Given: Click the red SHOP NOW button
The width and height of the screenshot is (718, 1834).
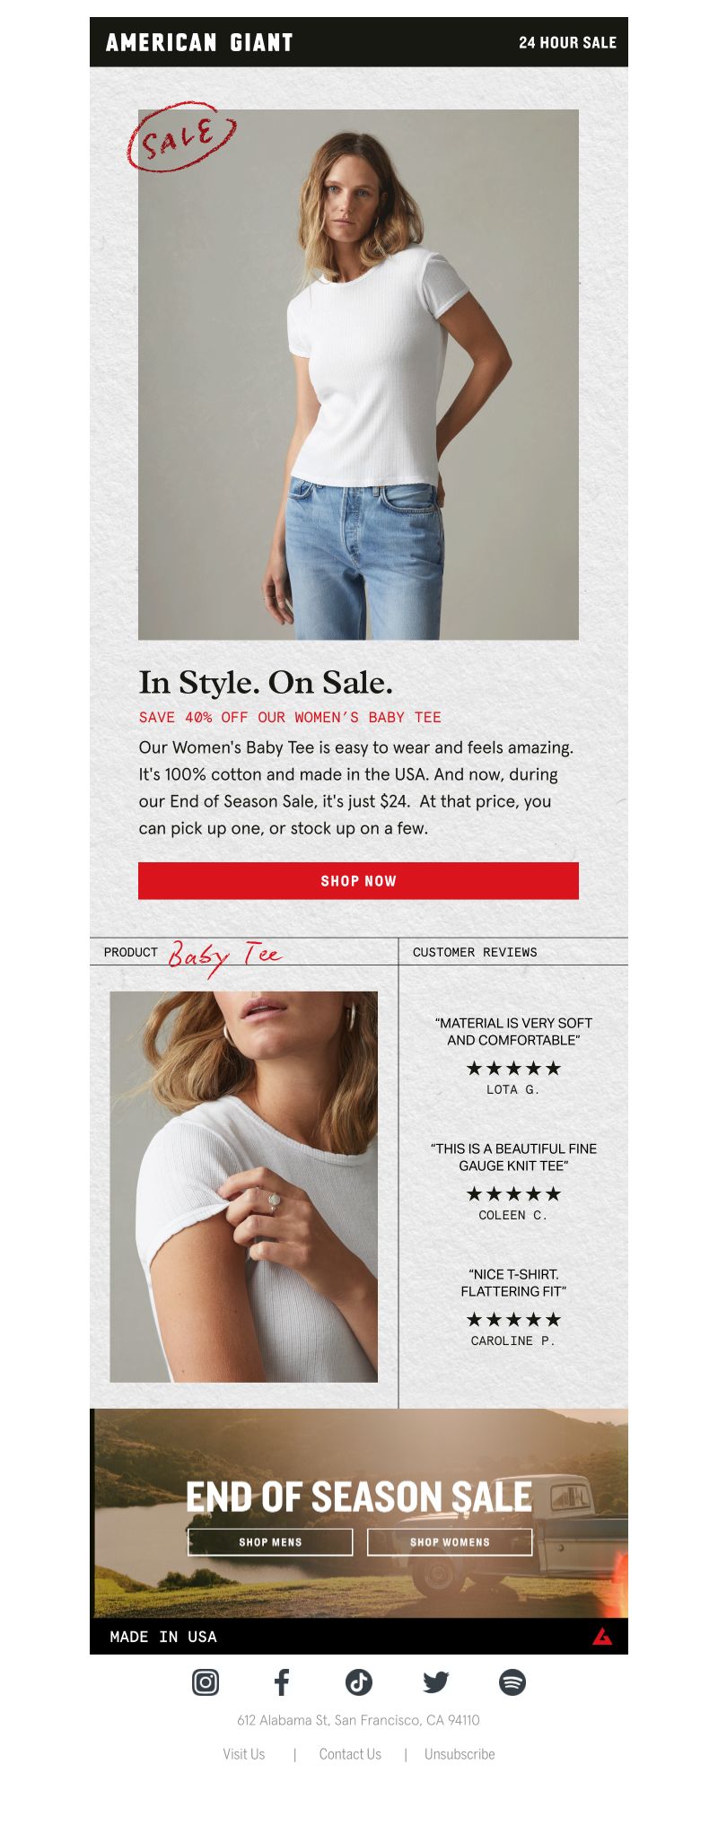Looking at the screenshot, I should pos(358,880).
